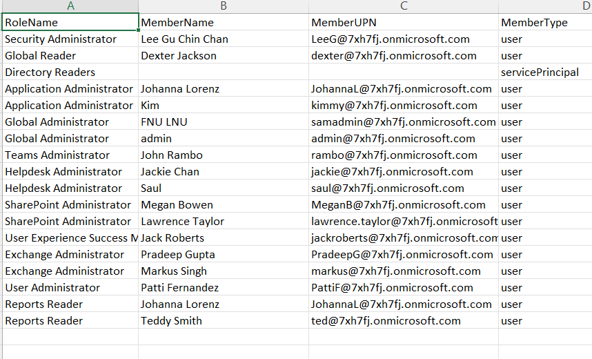
Task: Click Global Administrator cell in admin row
Action: [x=70, y=139]
